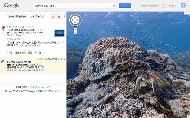Click the 問題の報告 link

(22, 87)
